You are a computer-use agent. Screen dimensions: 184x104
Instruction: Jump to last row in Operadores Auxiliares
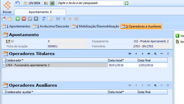(x=149, y=85)
